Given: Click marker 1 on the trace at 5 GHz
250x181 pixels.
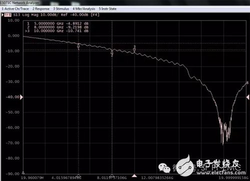Looking at the screenshot, I should (78, 46).
